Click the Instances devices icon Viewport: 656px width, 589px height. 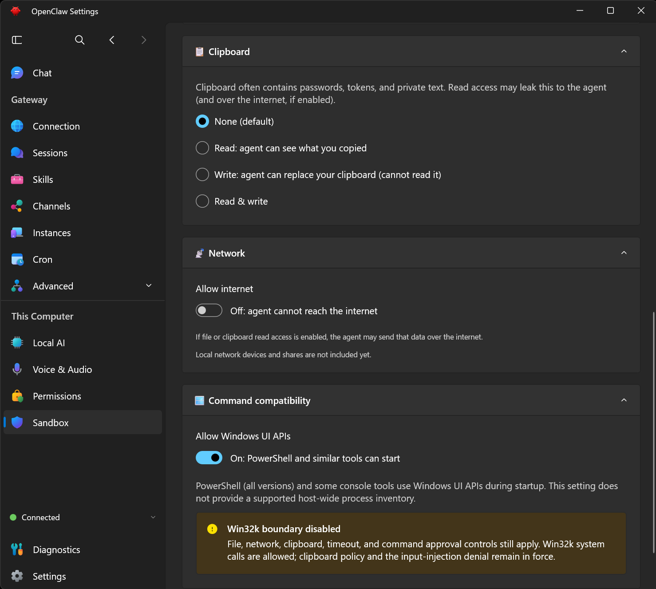tap(17, 233)
